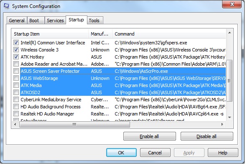Select the ATKOSD2 row name
This screenshot has width=245, height=164.
[31, 92]
